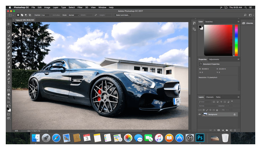The width and height of the screenshot is (261, 150).
Task: Select the Rectangular Marquee tool in the toolbox
Action: point(9,28)
